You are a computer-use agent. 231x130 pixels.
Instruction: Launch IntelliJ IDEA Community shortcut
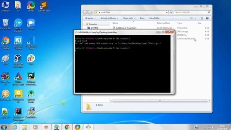pyautogui.click(x=18, y=114)
